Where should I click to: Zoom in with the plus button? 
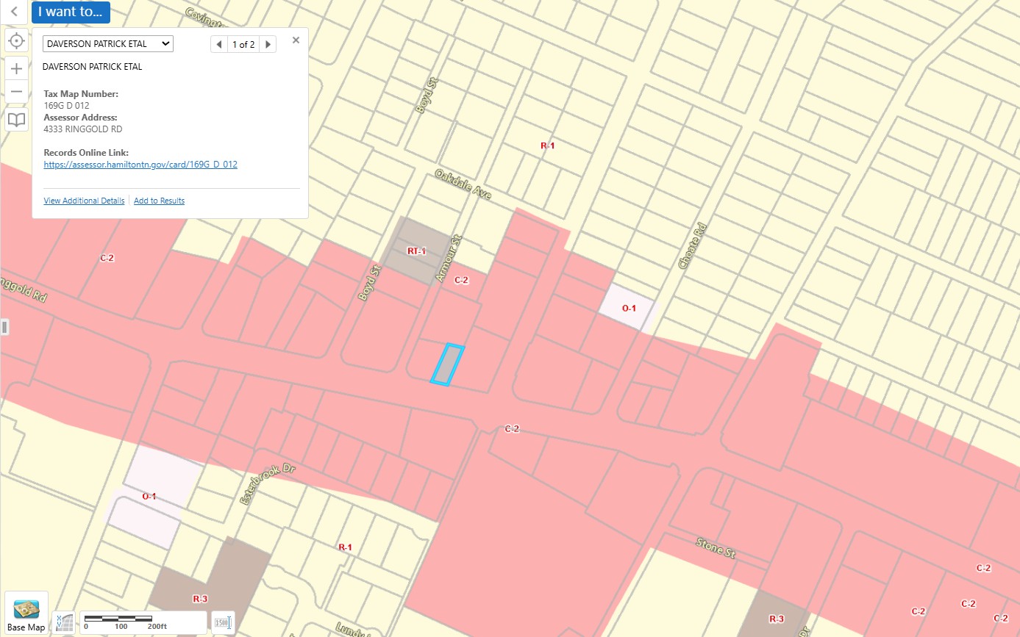click(17, 68)
